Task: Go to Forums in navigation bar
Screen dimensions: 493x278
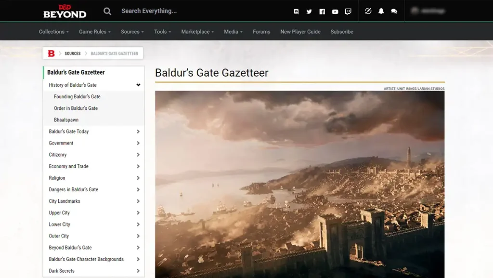Action: (x=261, y=32)
